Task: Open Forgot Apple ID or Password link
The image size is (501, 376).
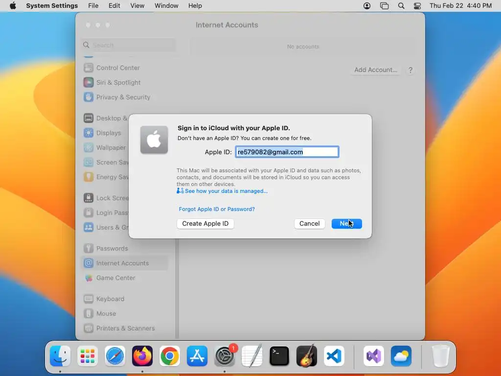Action: pyautogui.click(x=217, y=209)
